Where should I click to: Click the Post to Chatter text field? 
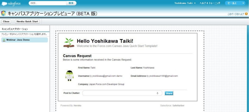[122, 93]
